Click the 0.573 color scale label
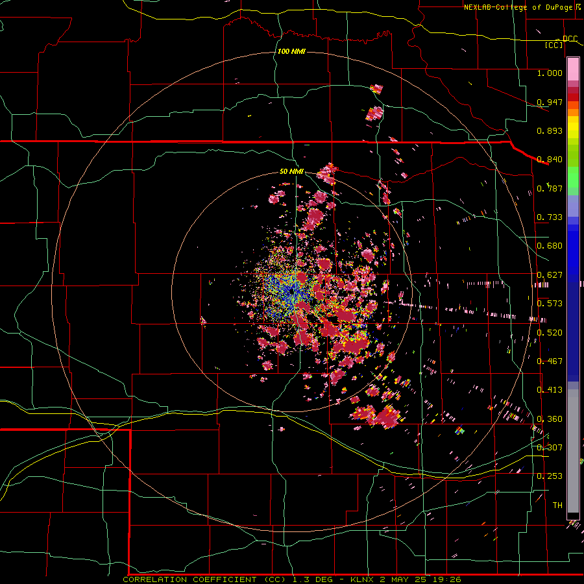 [x=550, y=304]
